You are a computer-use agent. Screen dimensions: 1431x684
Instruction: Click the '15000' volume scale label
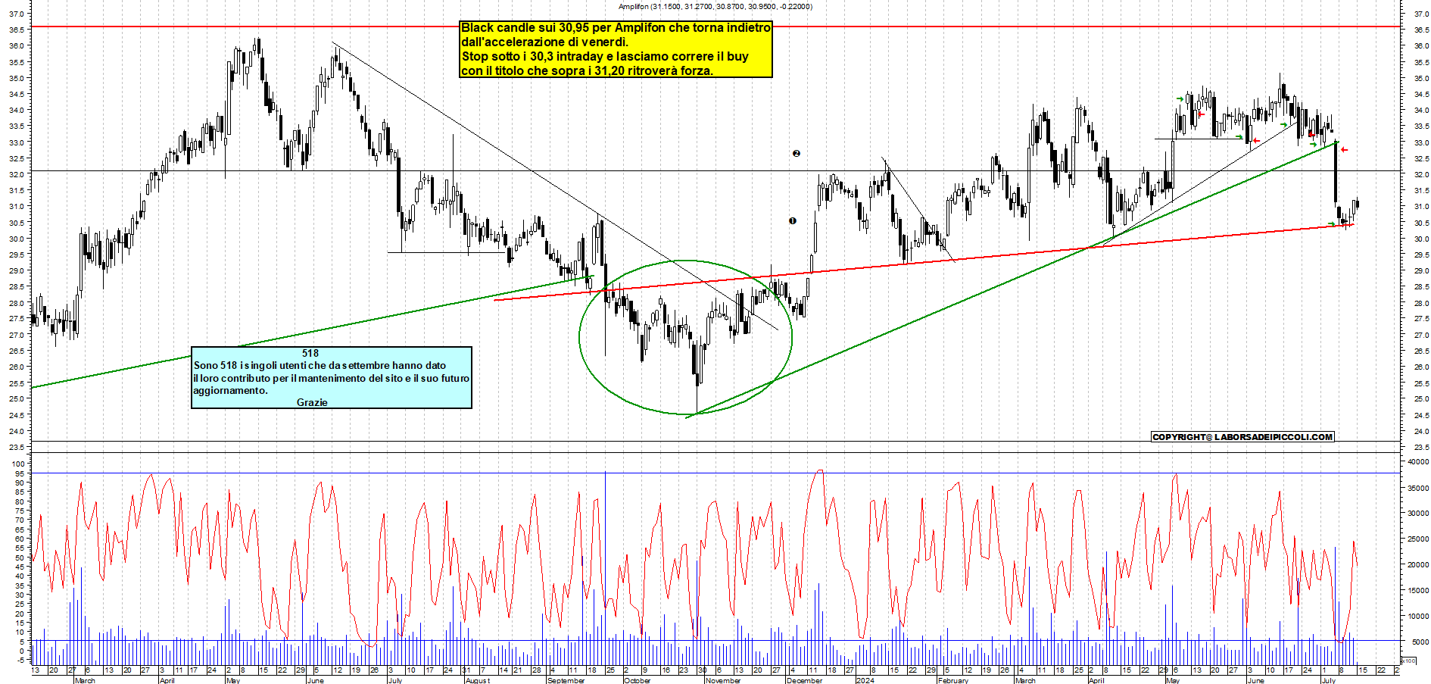click(1418, 590)
